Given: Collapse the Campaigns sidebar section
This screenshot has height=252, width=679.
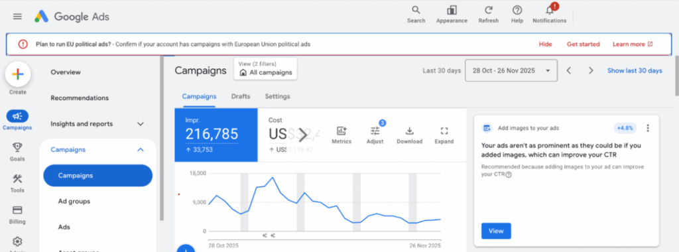Looking at the screenshot, I should coord(140,150).
